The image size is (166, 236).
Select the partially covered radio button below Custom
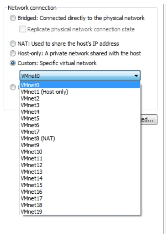13,87
